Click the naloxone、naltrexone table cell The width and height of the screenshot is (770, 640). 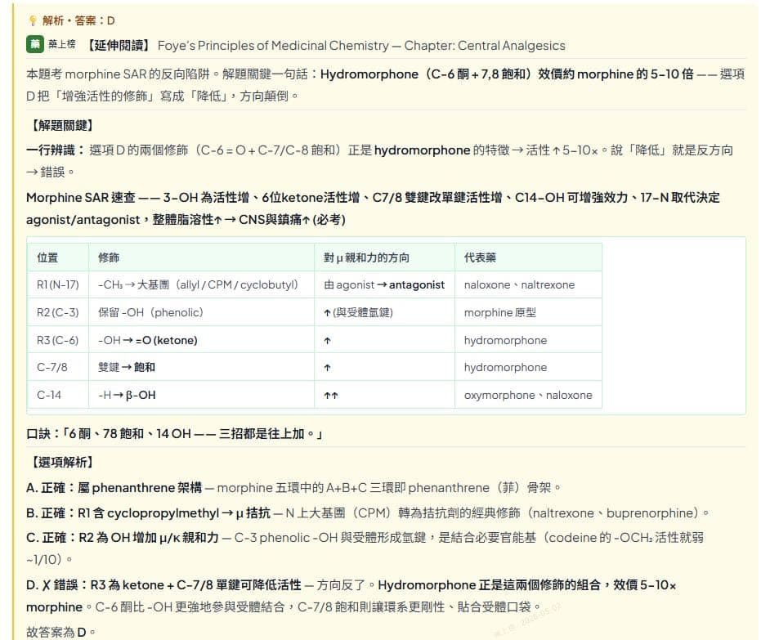pos(519,285)
